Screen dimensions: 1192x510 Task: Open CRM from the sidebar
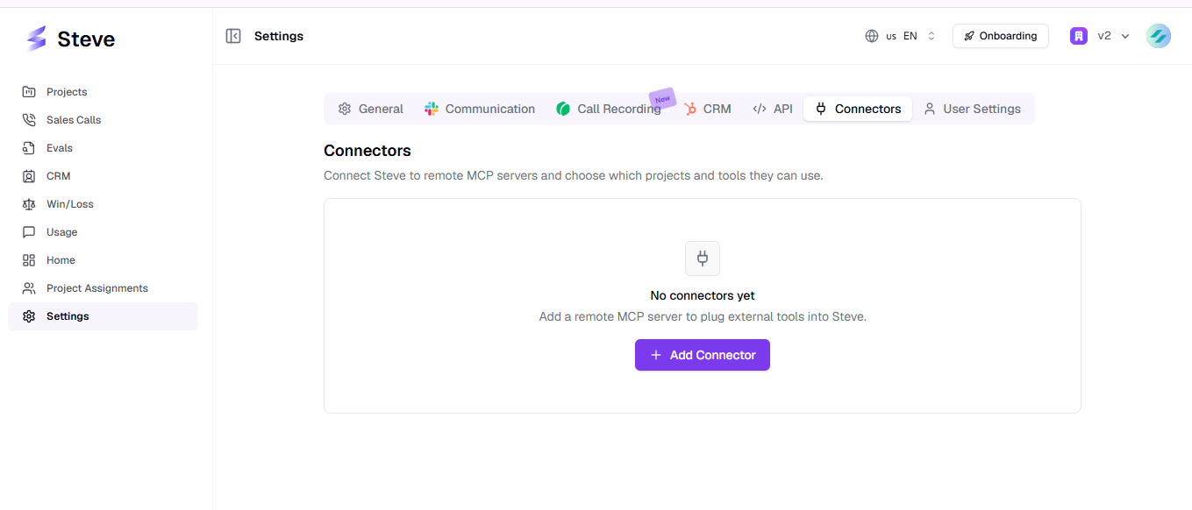103,176
